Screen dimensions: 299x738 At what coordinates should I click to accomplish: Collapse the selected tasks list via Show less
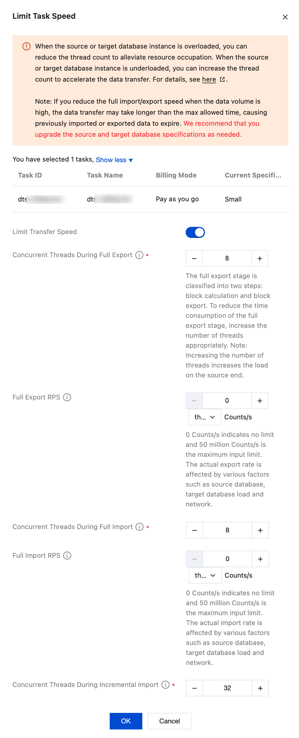[114, 160]
